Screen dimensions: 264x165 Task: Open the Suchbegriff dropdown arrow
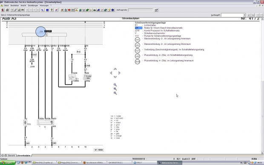point(244,15)
